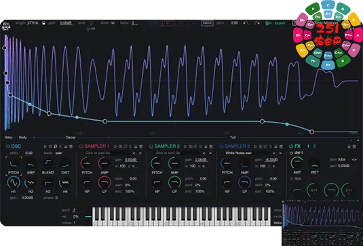The width and height of the screenshot is (363, 246).
Task: Click the SAMPLER 3 lock icon
Action: pyautogui.click(x=275, y=146)
